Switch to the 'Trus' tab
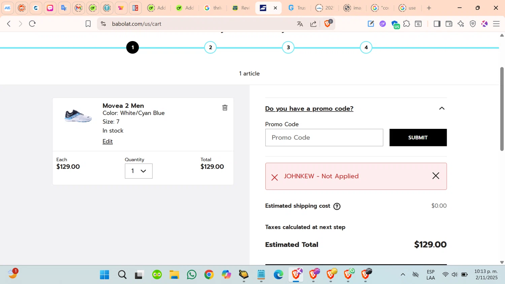 click(297, 8)
